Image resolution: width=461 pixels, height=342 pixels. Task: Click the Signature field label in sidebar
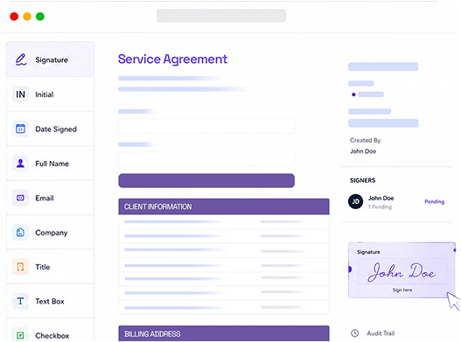tap(52, 60)
